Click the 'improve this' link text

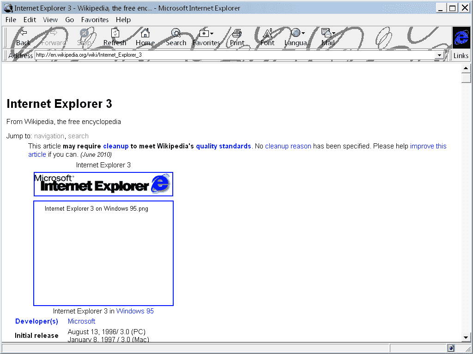point(428,146)
